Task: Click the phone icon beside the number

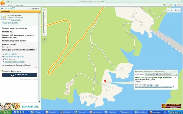Action: (3, 54)
